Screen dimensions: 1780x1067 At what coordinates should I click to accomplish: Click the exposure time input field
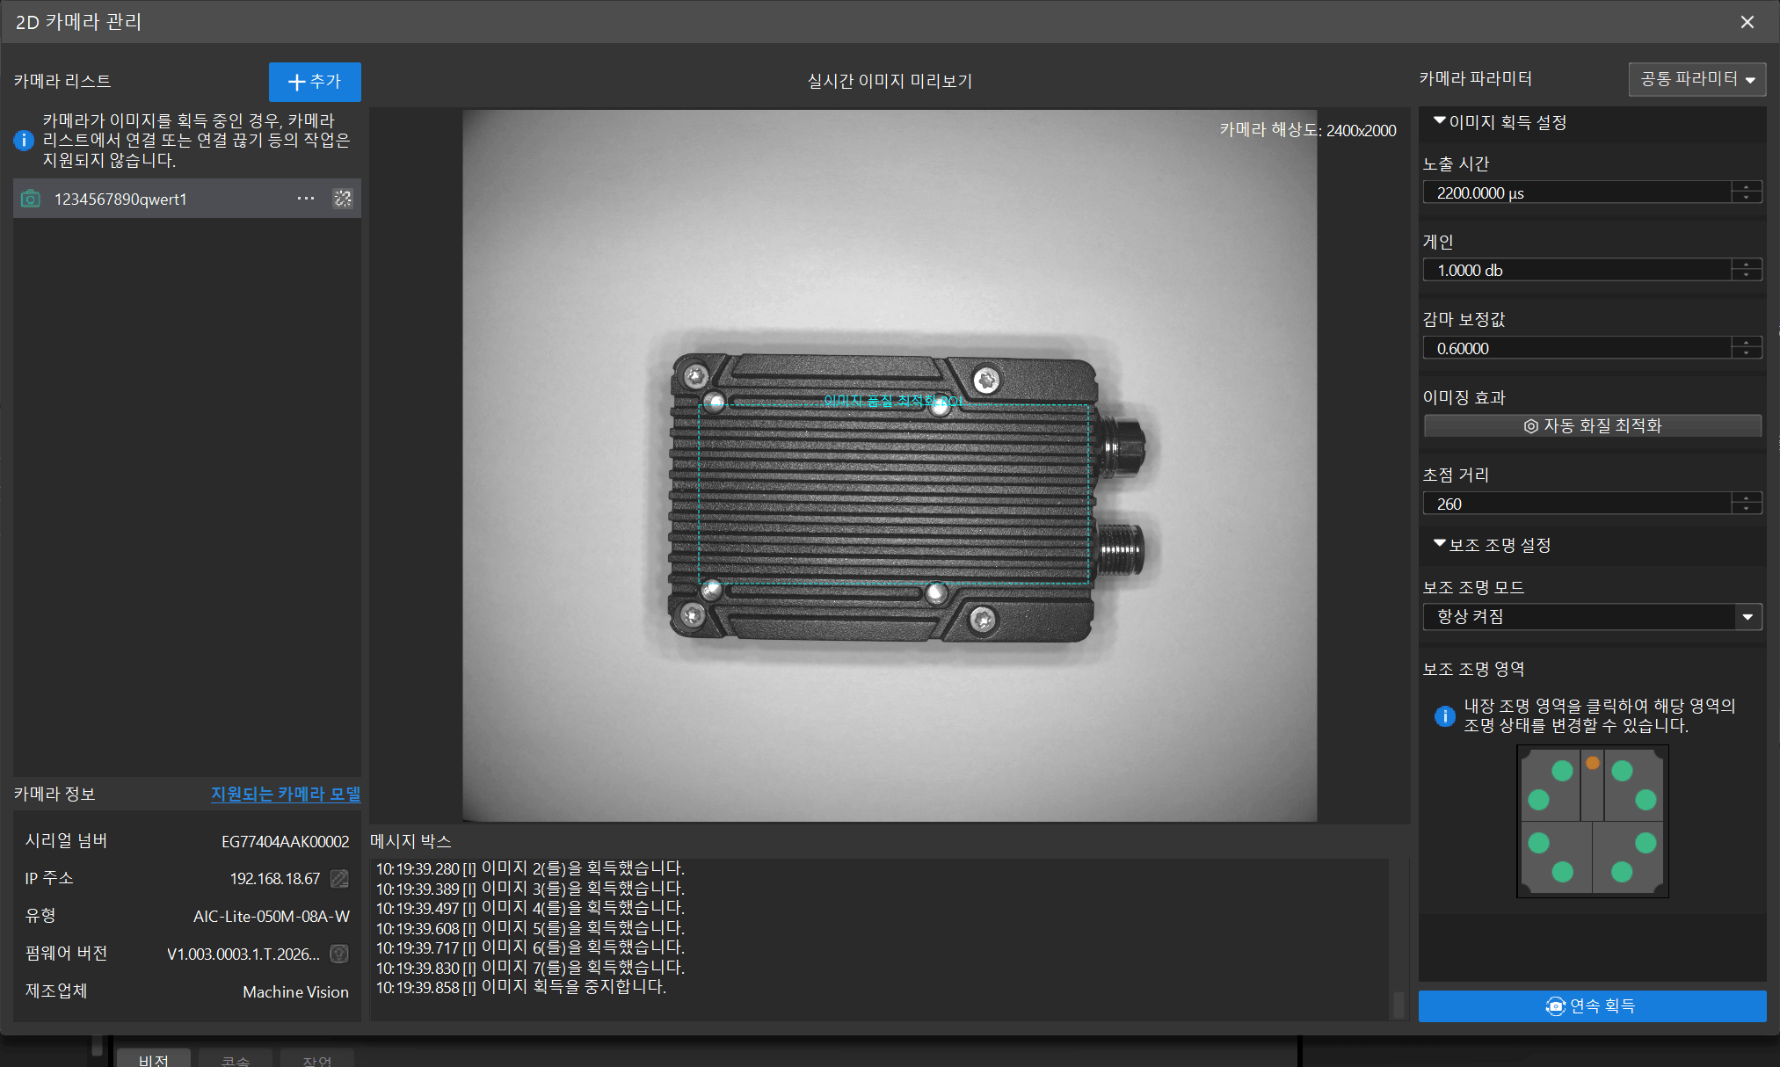point(1577,192)
